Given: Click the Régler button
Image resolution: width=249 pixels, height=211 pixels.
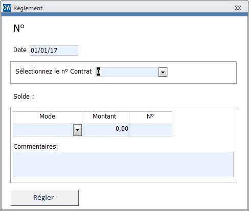Looking at the screenshot, I should click(44, 198).
